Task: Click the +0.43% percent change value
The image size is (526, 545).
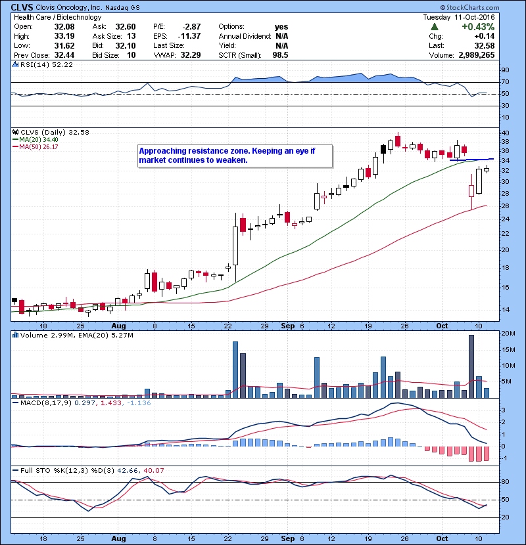Action: [478, 27]
